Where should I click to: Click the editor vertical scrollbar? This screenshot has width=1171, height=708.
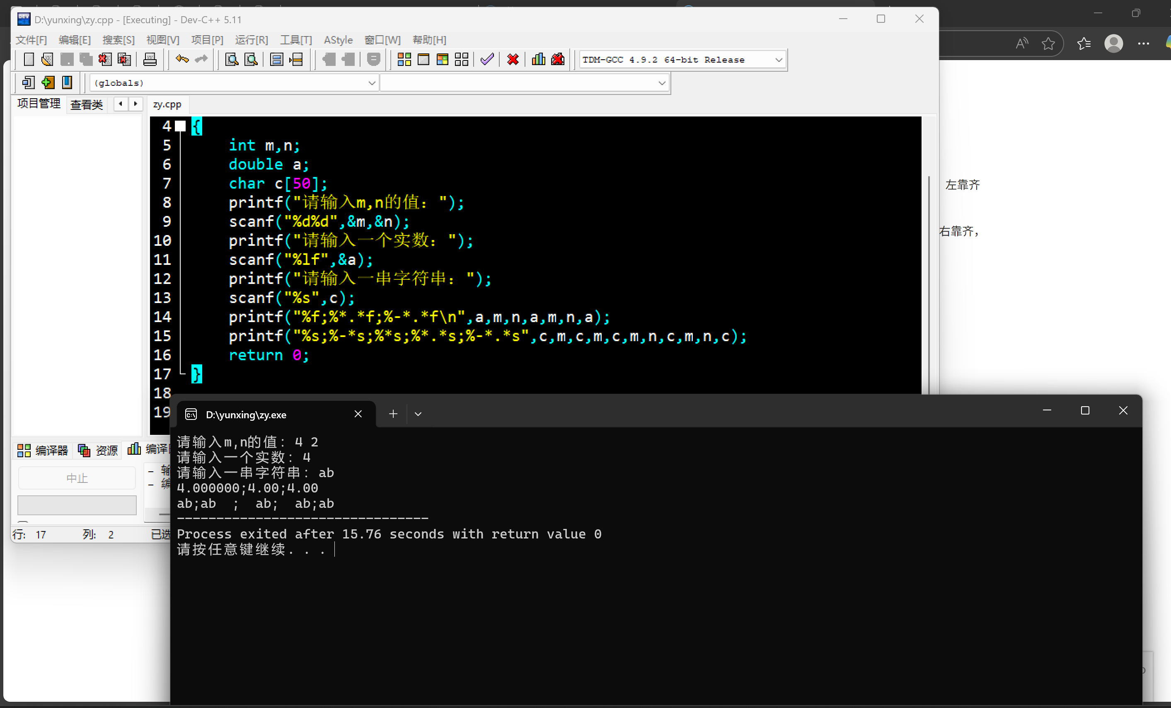[929, 285]
